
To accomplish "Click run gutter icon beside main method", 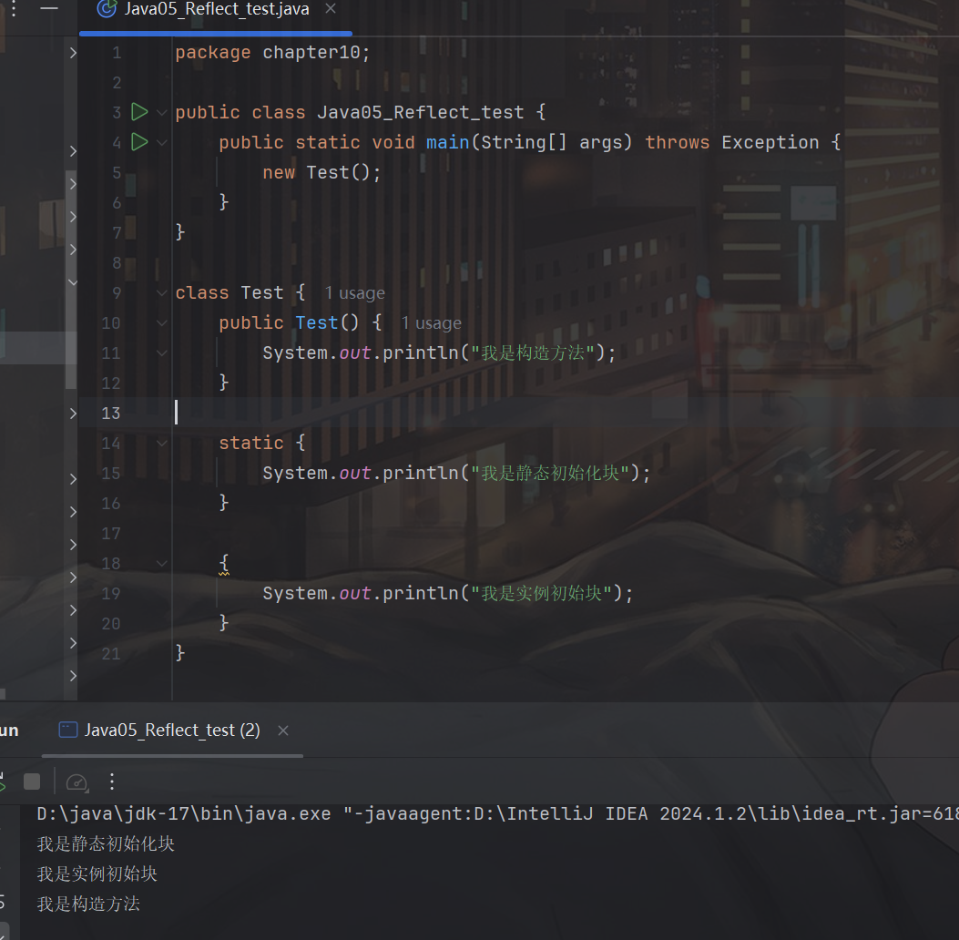I will click(x=139, y=142).
